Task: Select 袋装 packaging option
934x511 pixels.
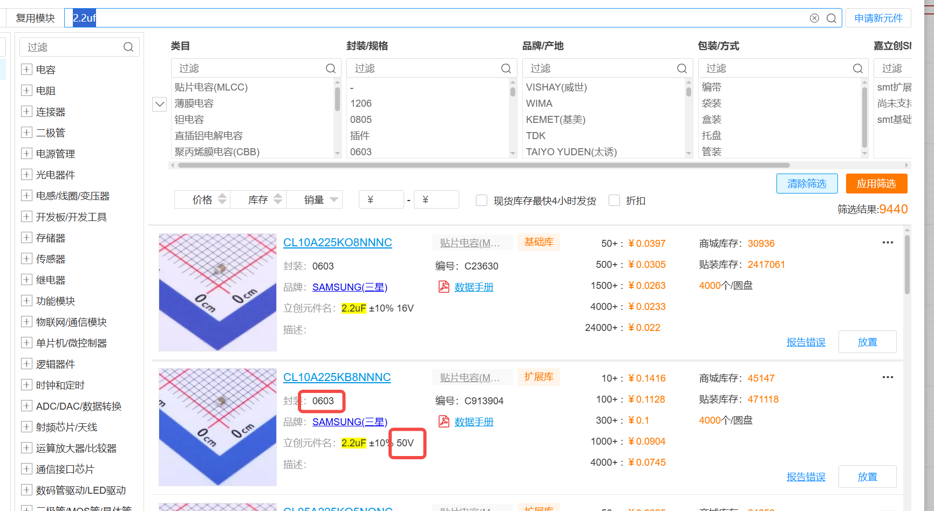Action: (712, 103)
